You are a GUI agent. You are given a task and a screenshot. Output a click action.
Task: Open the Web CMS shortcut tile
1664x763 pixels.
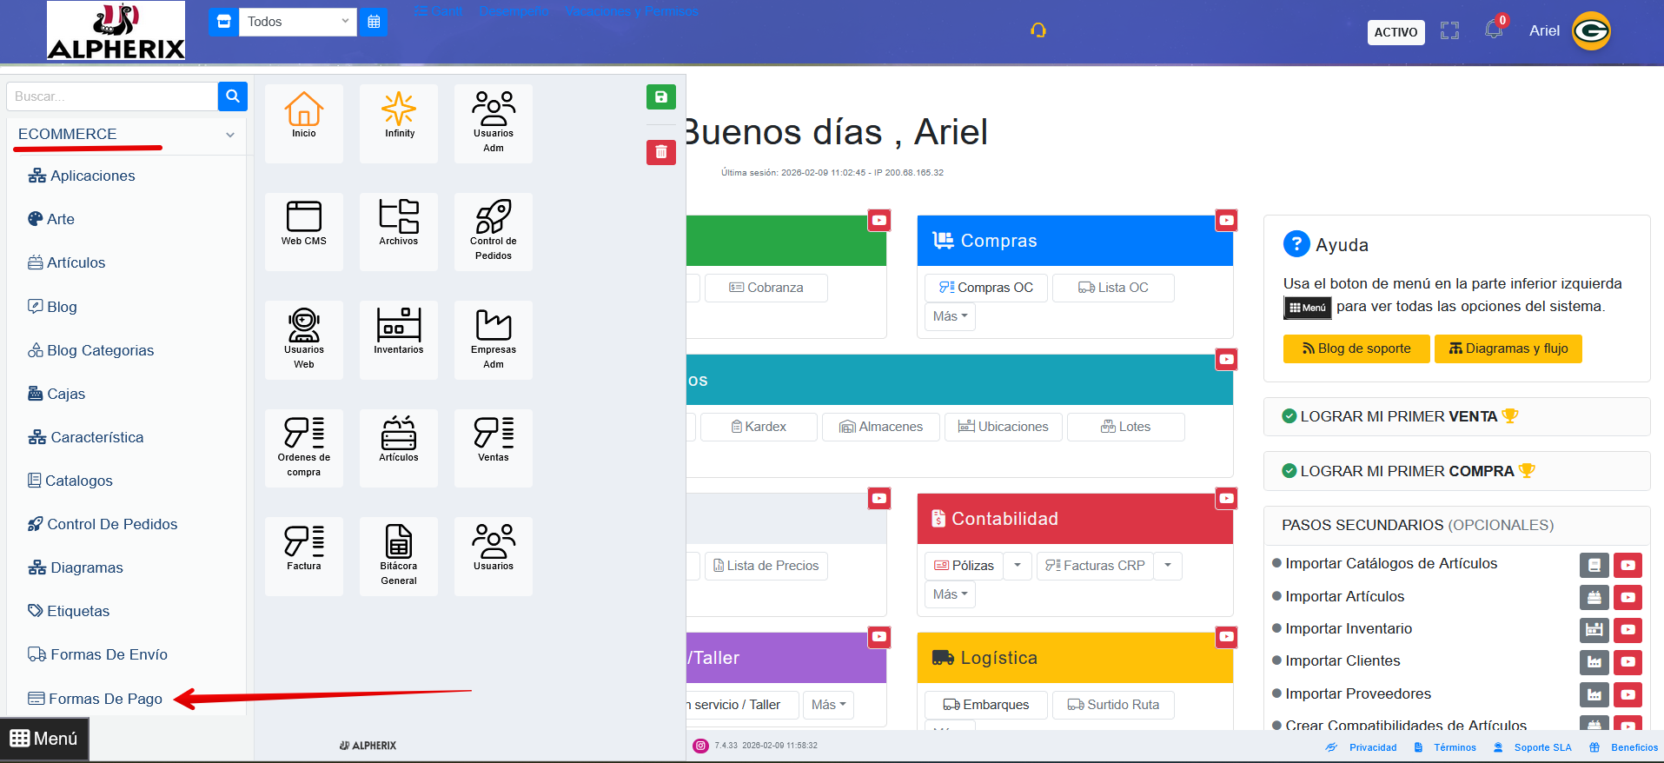click(303, 223)
